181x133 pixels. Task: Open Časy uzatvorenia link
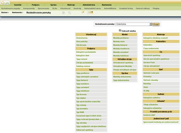(x=151, y=48)
